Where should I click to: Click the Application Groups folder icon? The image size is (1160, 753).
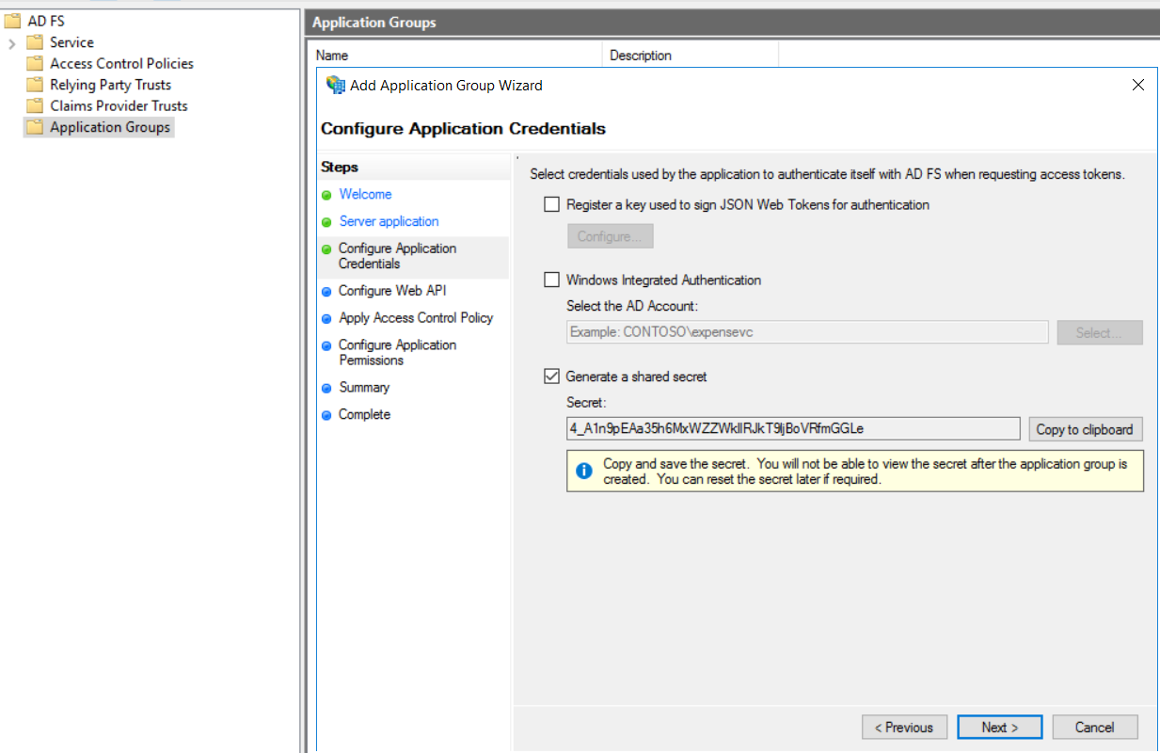tap(35, 127)
